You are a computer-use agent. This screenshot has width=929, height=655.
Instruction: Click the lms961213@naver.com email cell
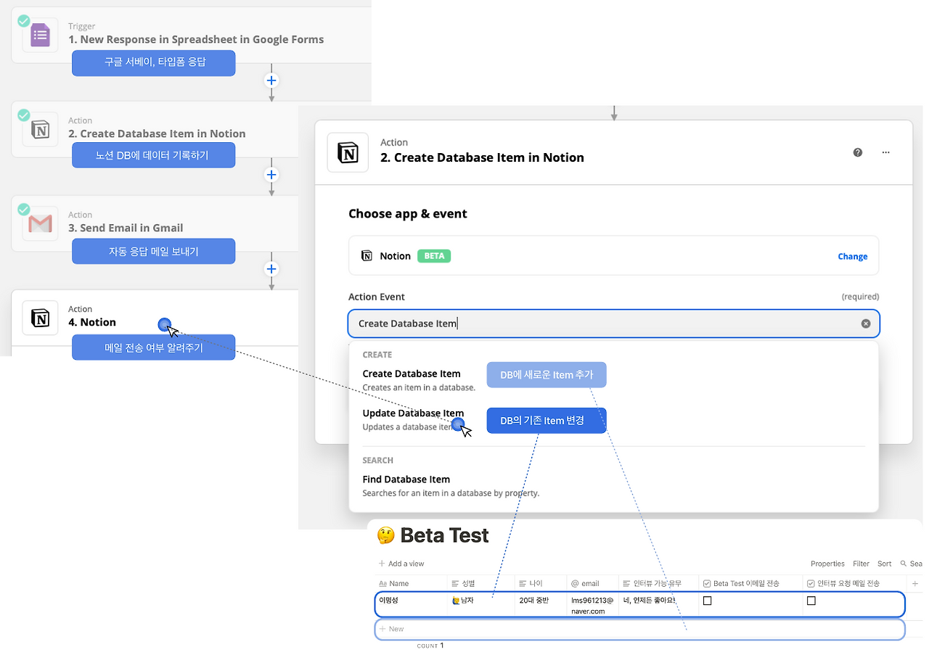(x=591, y=605)
